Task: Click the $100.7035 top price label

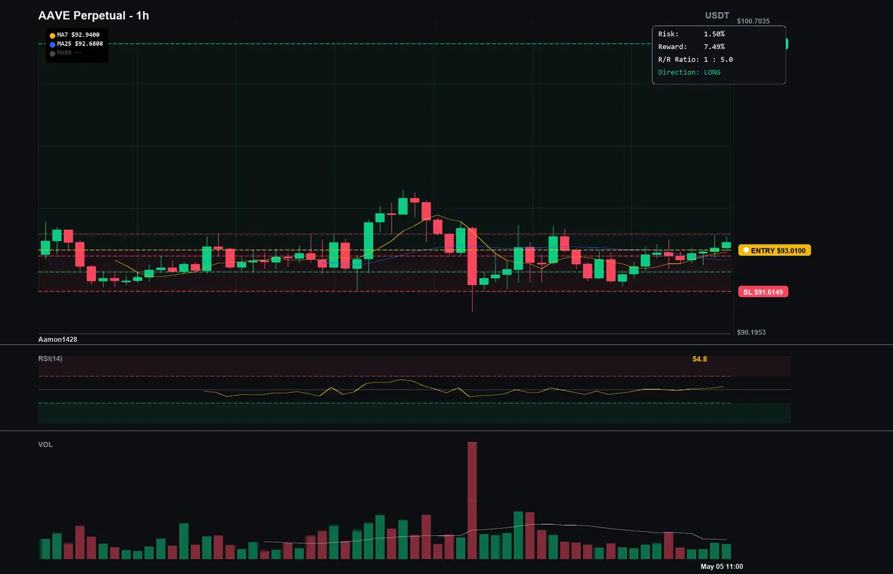Action: click(753, 21)
